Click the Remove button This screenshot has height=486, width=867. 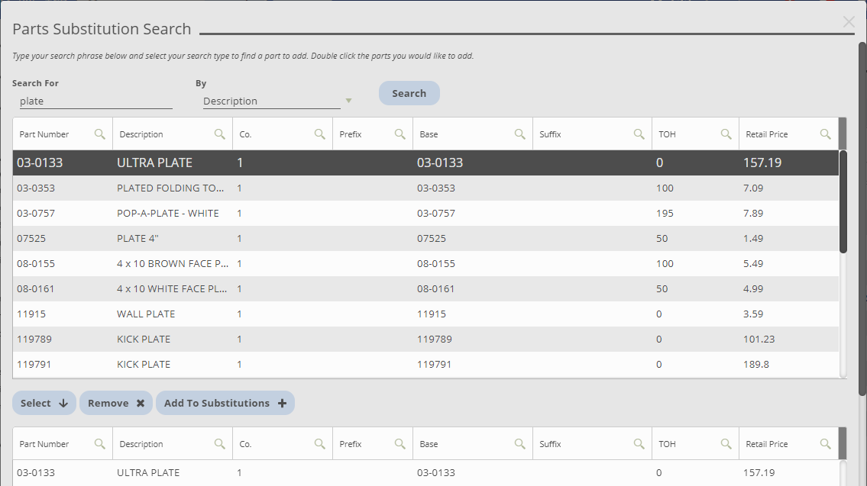click(x=115, y=403)
